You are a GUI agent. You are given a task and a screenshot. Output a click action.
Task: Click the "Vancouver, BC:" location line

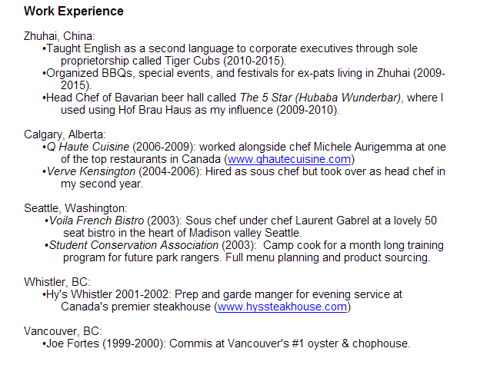[62, 331]
